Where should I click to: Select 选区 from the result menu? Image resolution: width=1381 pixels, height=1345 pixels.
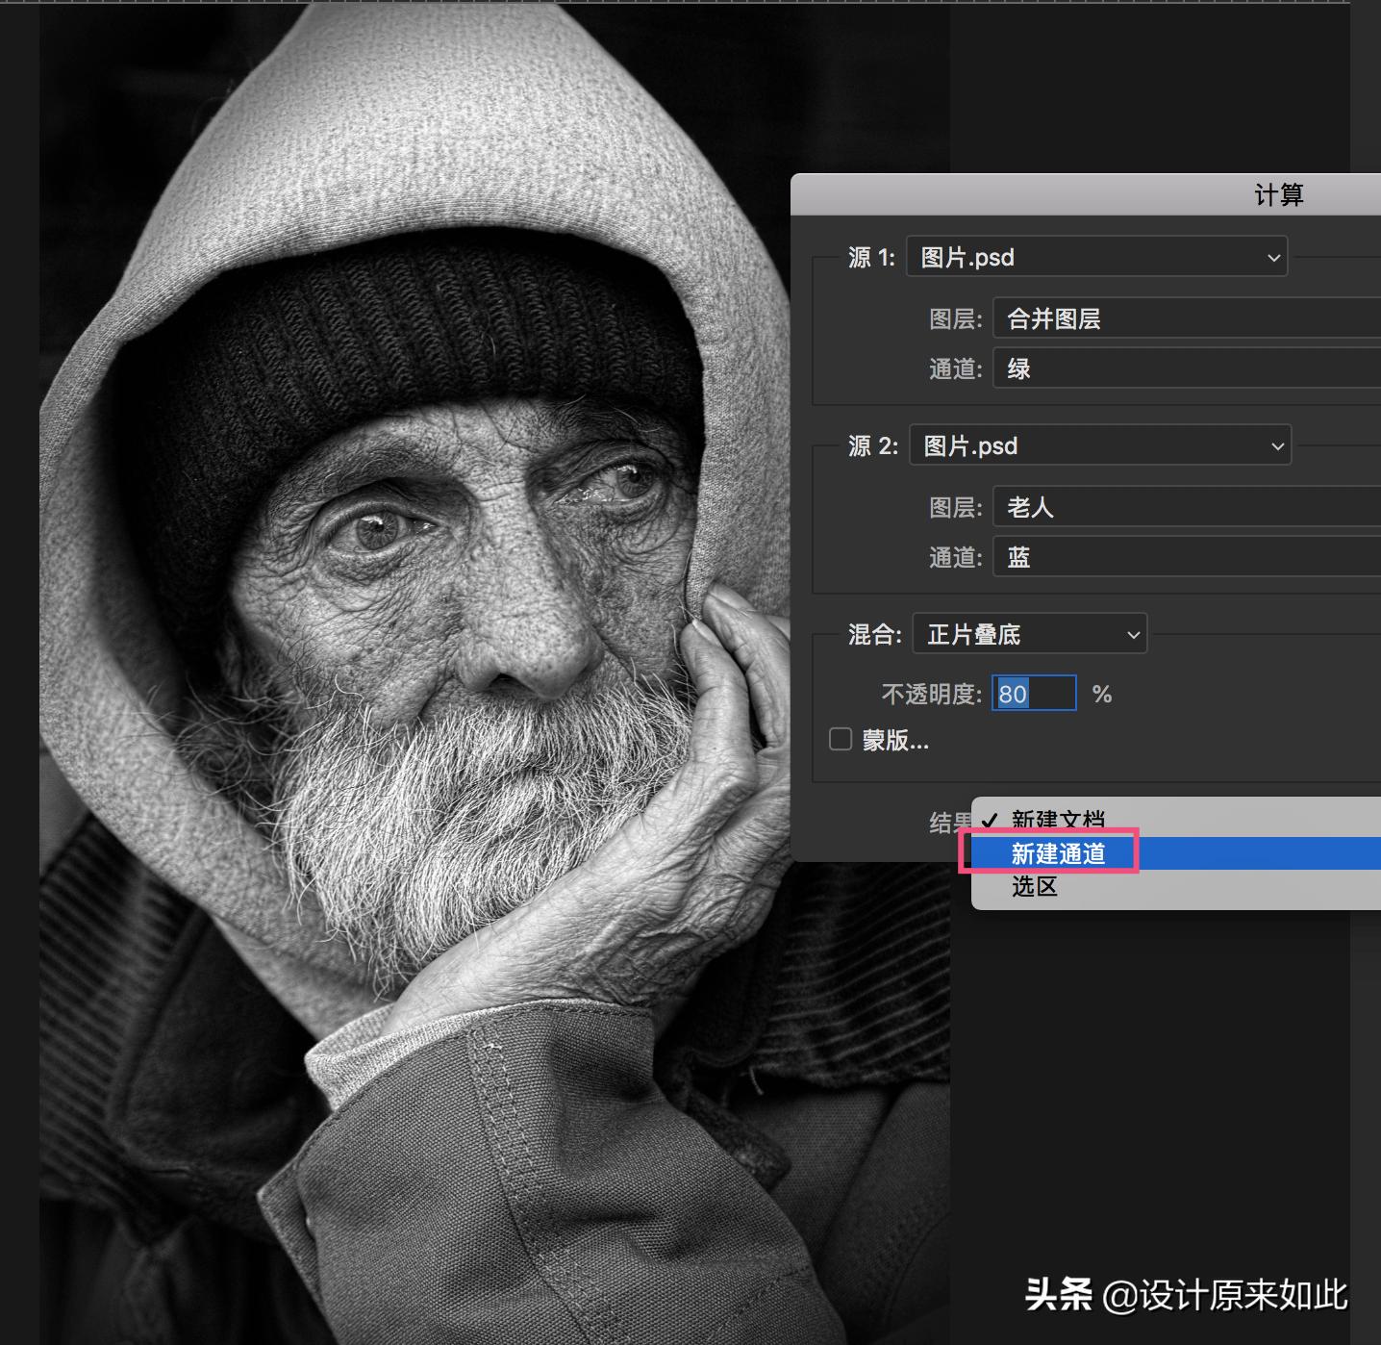pos(1034,886)
